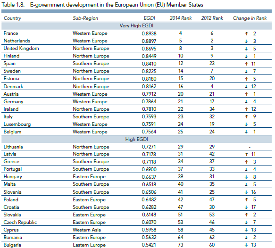Screen dimensions: 275x248
Task: Select the Country column header
Action: 12,18
